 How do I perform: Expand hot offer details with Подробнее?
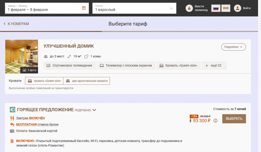86,110
